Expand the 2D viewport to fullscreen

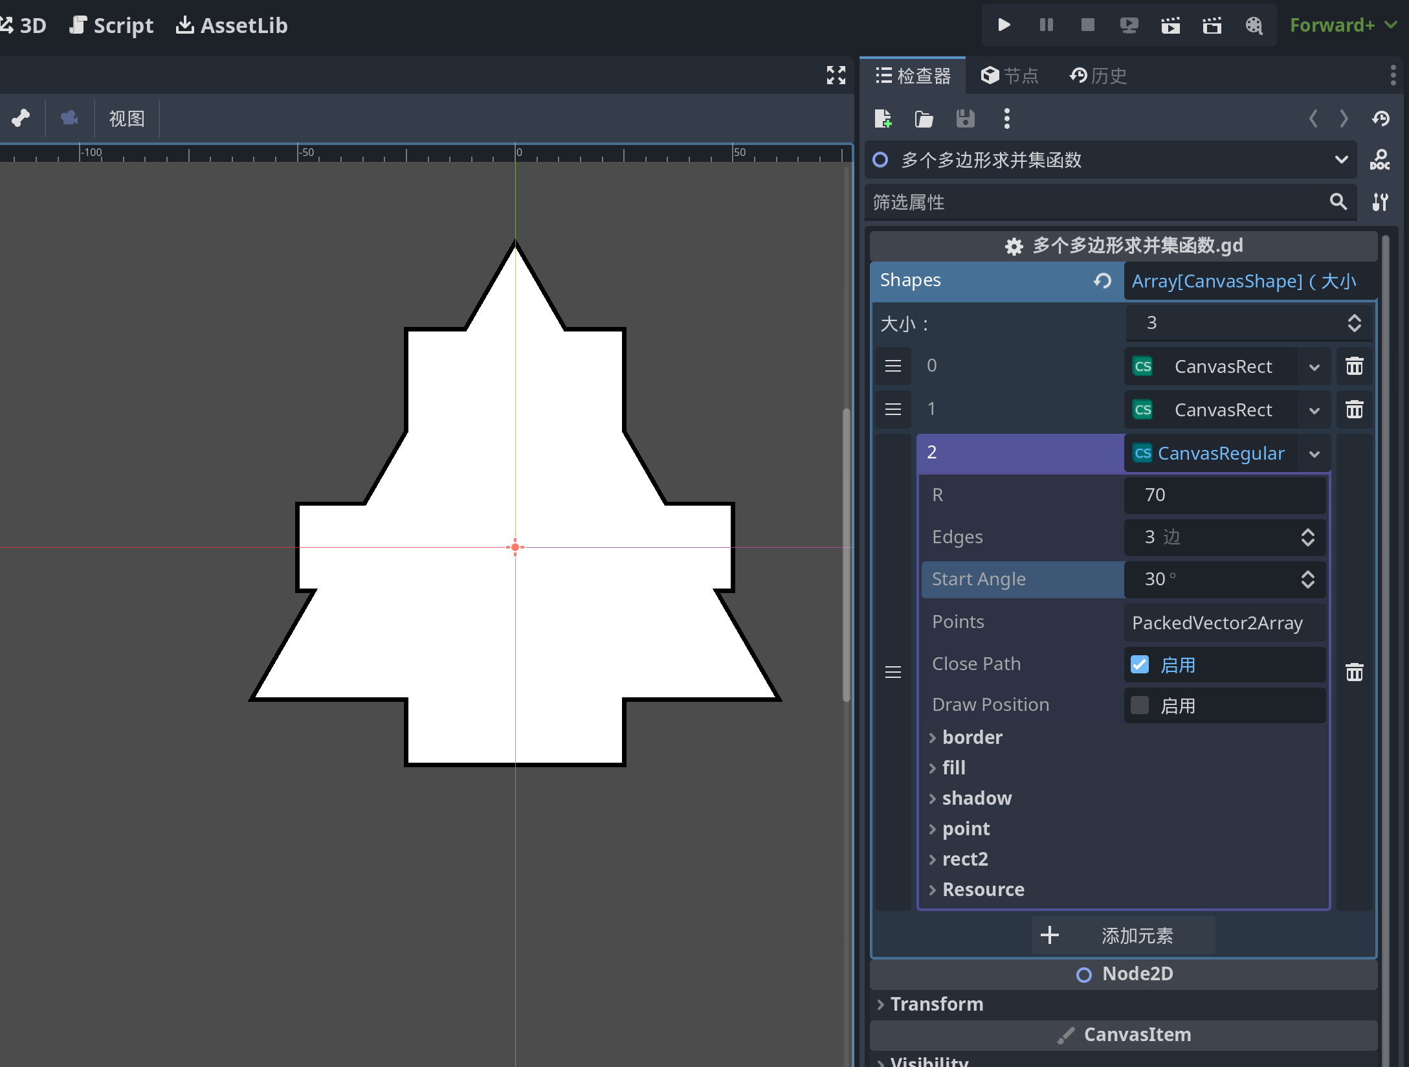coord(836,75)
